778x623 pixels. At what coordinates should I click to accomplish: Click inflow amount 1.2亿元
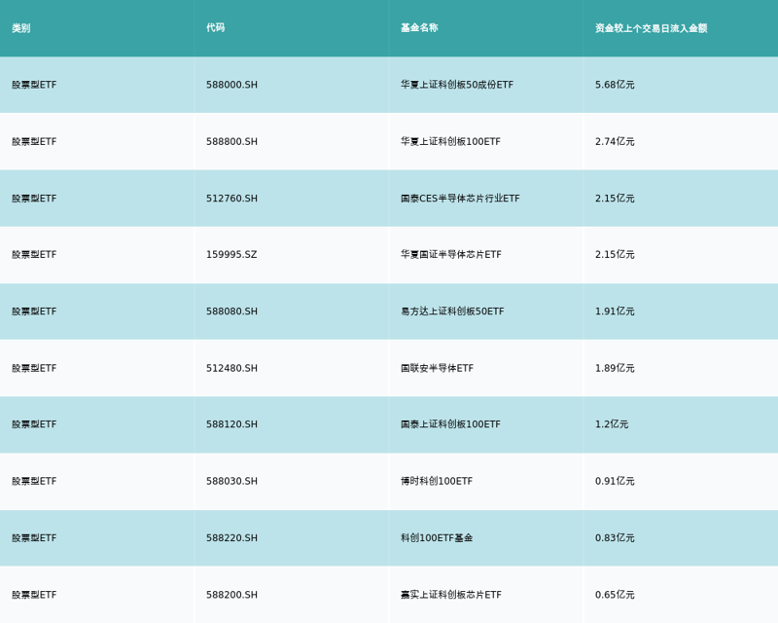click(612, 424)
